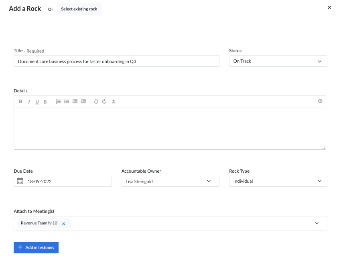This screenshot has height=263, width=337.
Task: Apply italic formatting in Details toolbar
Action: click(x=29, y=102)
